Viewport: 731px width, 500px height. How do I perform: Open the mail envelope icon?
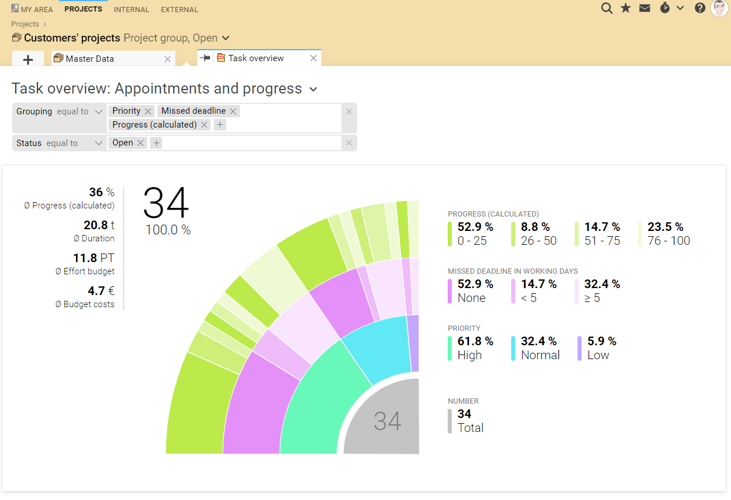(644, 8)
